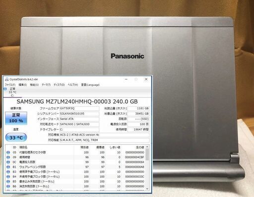Select the B1 wear leveling status circle
254x197 pixels.
pyautogui.click(x=8, y=167)
